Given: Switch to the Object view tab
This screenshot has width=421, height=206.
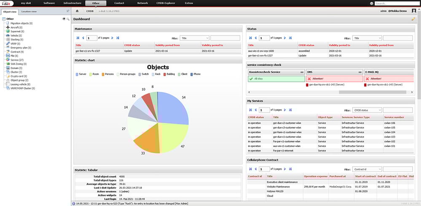Looking at the screenshot, I should pyautogui.click(x=10, y=11).
